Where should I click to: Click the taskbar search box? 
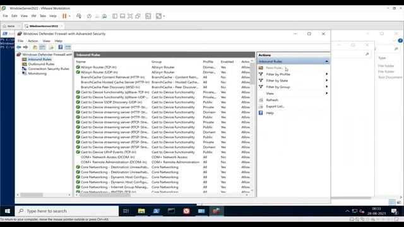[x=67, y=211]
